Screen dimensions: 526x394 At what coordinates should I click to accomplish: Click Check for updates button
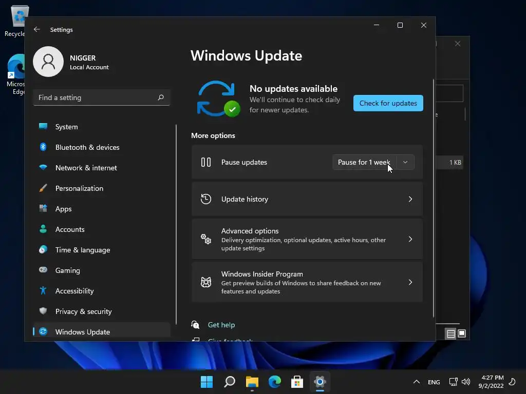[388, 103]
